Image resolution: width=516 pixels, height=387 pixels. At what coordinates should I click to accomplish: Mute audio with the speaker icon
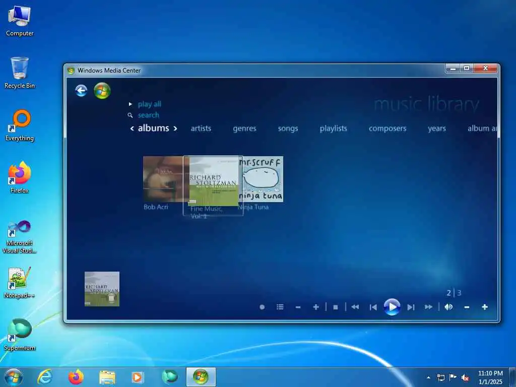448,307
